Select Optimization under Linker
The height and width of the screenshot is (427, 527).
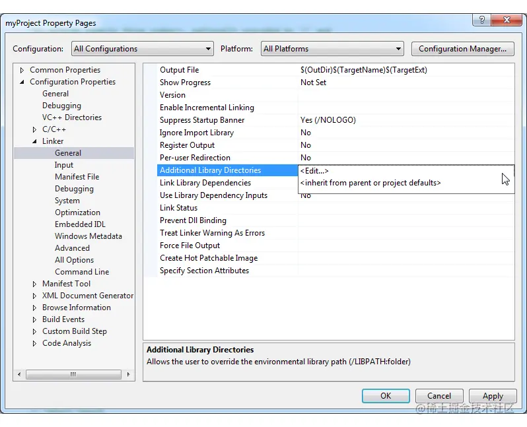(x=78, y=213)
